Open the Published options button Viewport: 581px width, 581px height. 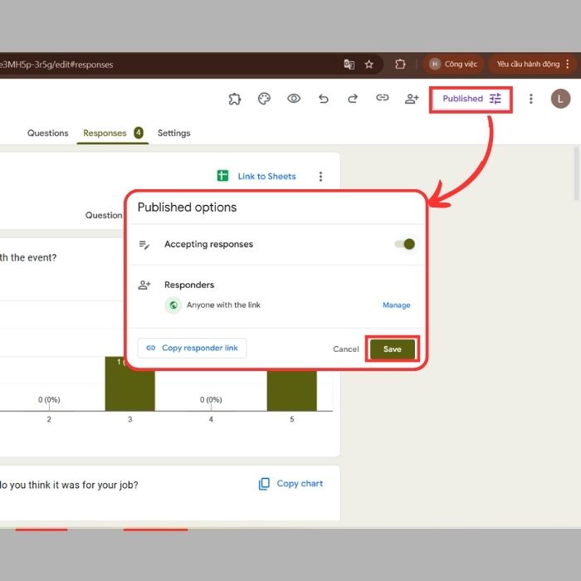pyautogui.click(x=471, y=99)
